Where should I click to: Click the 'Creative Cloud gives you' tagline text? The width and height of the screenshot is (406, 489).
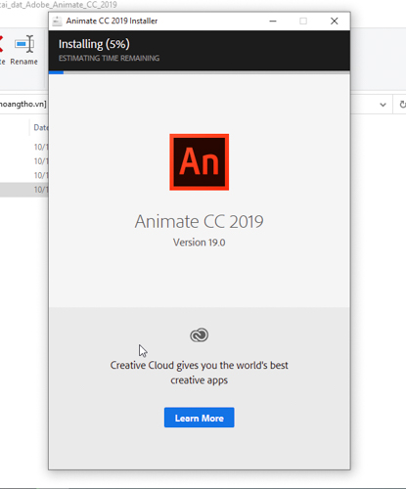pos(199,373)
